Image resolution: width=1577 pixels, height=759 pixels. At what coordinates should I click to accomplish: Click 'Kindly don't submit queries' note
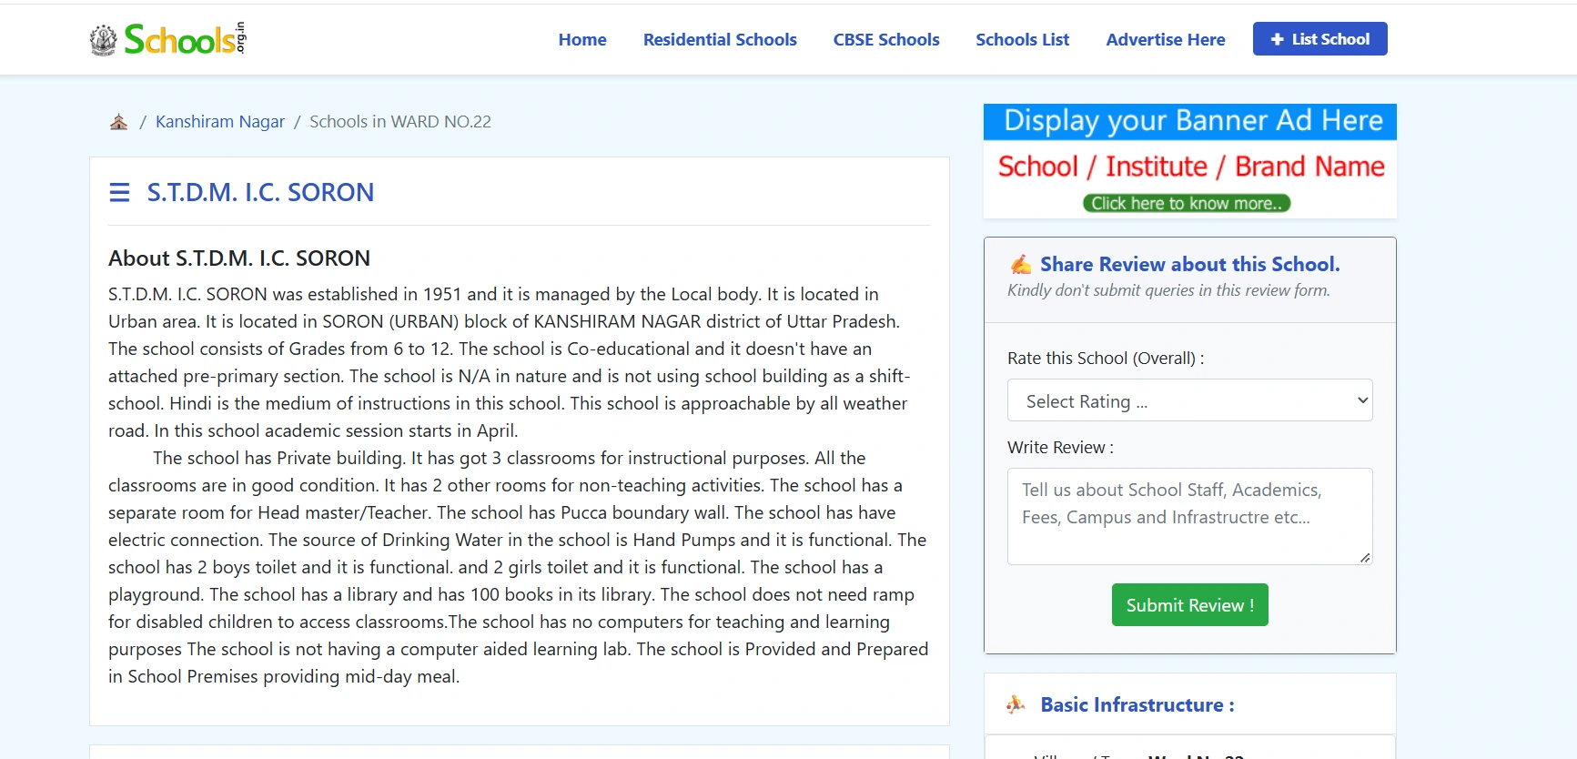pos(1168,290)
